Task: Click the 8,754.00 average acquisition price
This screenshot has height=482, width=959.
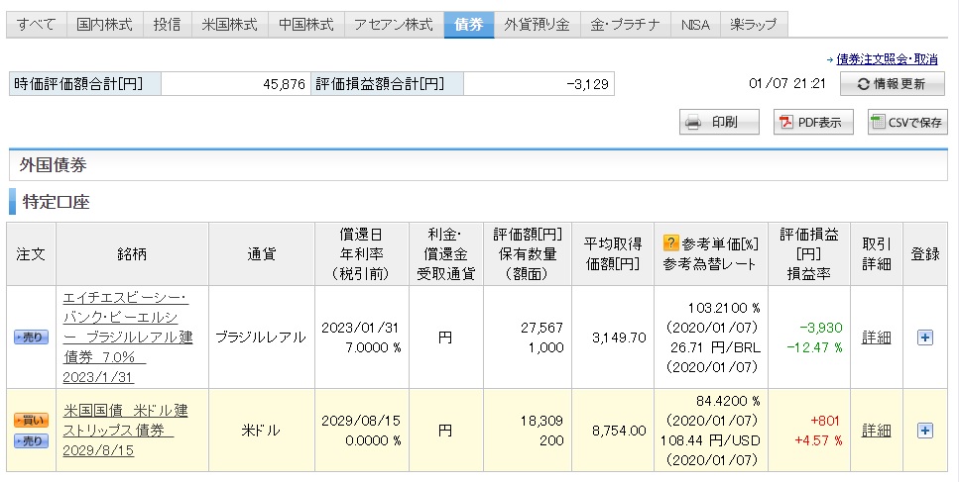Action: click(619, 431)
